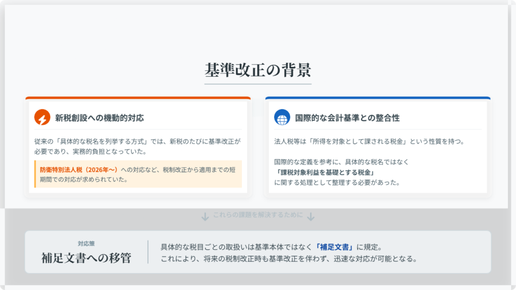
Task: Click the text これらの課題を解決するために
Action: [x=258, y=215]
